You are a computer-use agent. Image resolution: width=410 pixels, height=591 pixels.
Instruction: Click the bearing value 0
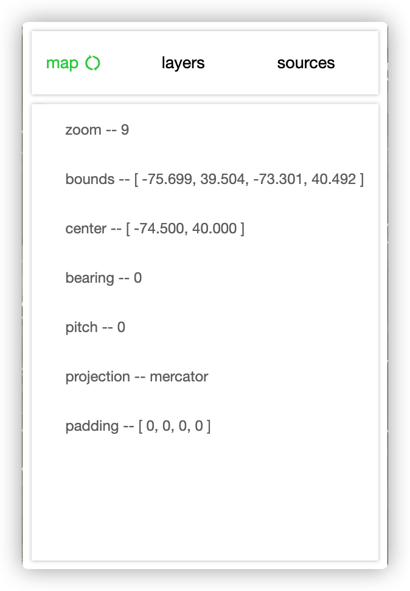click(x=137, y=278)
